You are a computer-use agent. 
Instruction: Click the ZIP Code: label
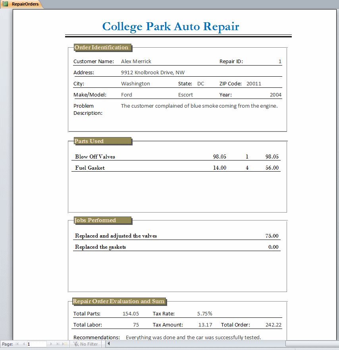pyautogui.click(x=230, y=84)
